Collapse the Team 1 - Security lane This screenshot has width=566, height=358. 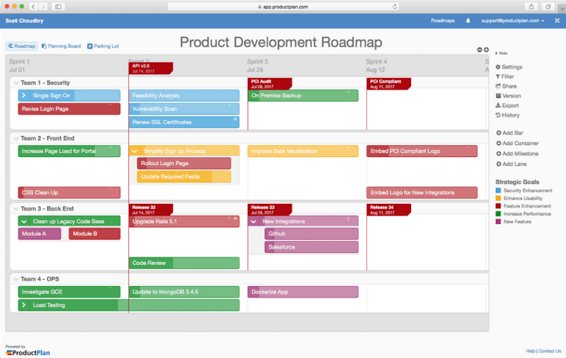15,83
